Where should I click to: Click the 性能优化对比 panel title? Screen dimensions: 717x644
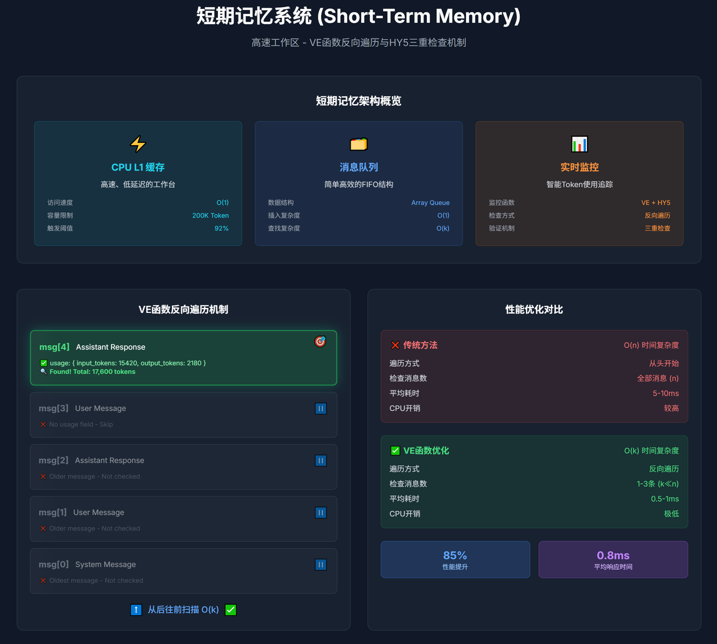click(x=534, y=310)
